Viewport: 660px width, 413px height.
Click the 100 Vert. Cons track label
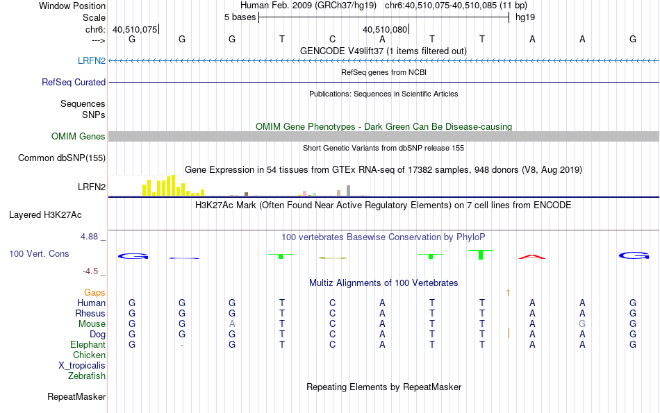pos(39,253)
